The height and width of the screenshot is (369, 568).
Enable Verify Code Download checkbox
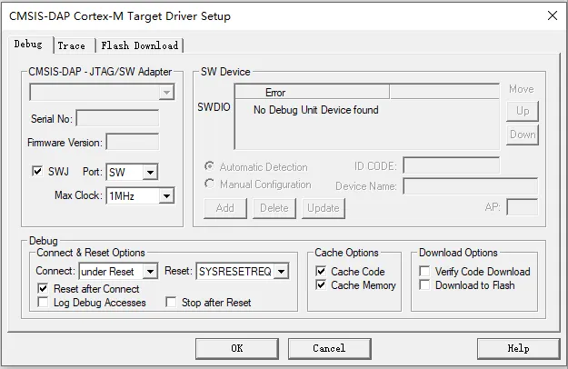pos(424,271)
